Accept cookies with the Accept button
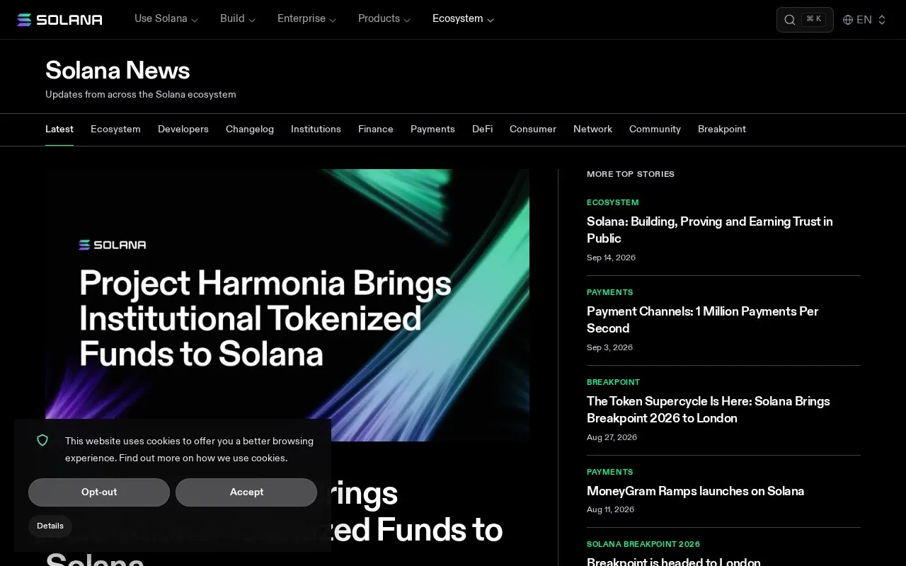This screenshot has height=566, width=906. pos(246,492)
